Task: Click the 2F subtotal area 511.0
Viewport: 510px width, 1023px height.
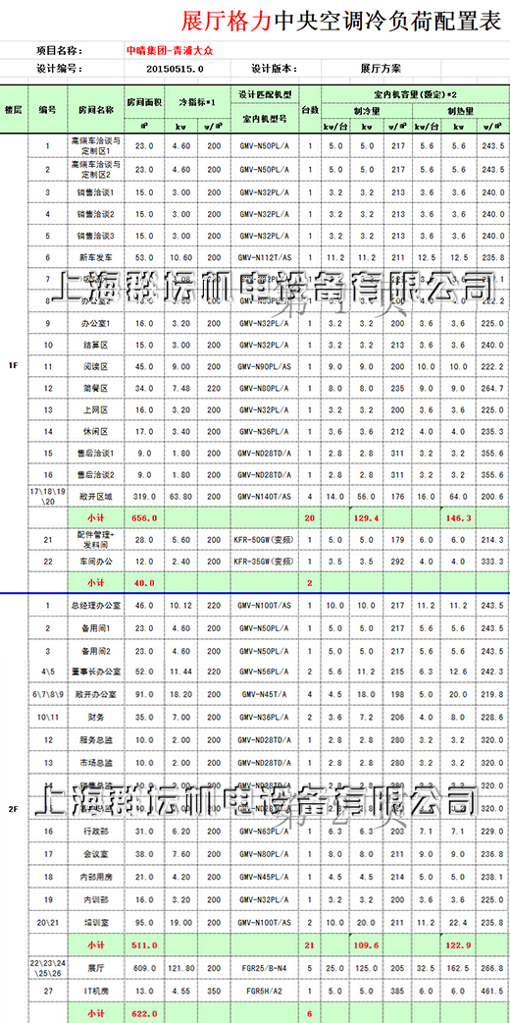Action: coord(142,944)
